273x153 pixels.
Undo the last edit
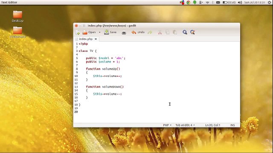[138, 32]
